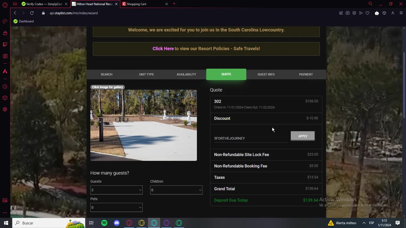This screenshot has width=406, height=228.
Task: Open Spotify from taskbar
Action: (104, 223)
